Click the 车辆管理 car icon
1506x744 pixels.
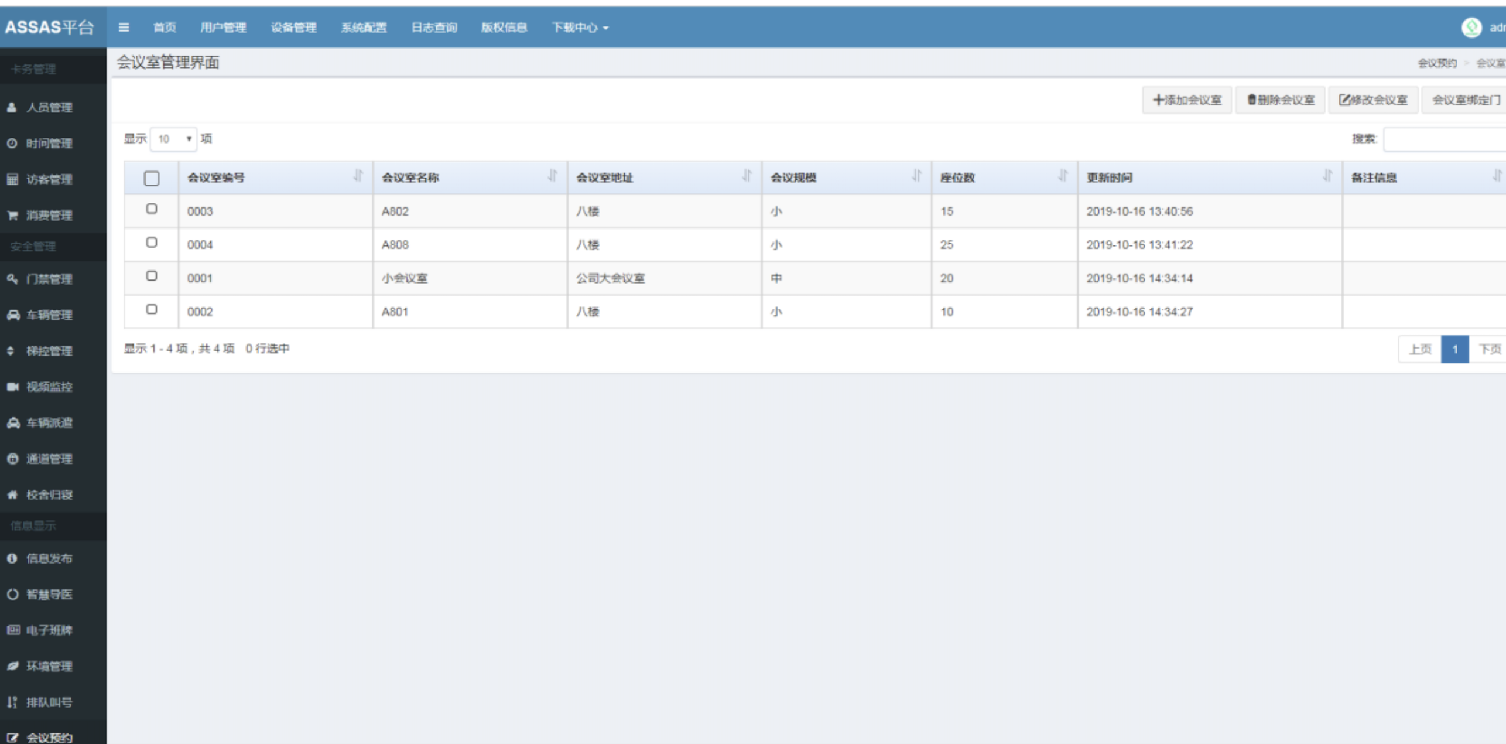click(x=13, y=315)
